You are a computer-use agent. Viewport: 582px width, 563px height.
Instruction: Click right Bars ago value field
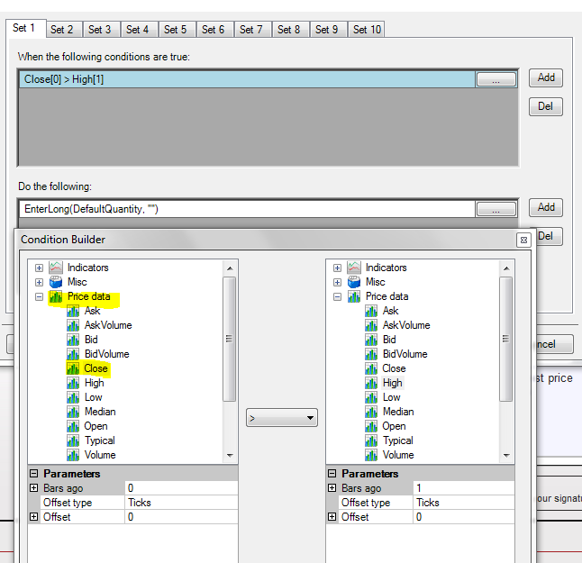point(464,487)
